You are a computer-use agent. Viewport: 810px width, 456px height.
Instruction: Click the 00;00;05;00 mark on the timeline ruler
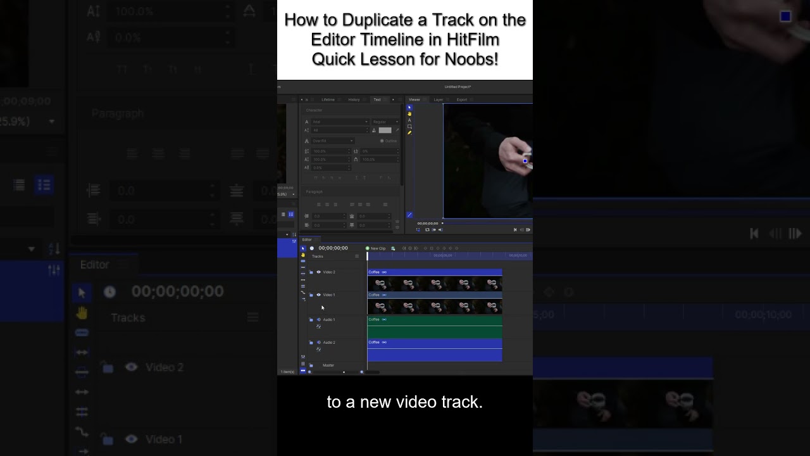(x=442, y=255)
